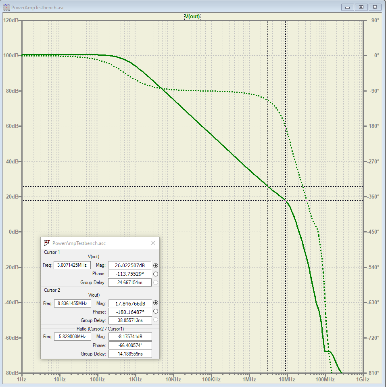Click the LTspice icon in the cursor dialog title bar
The width and height of the screenshot is (386, 387).
tap(47, 243)
